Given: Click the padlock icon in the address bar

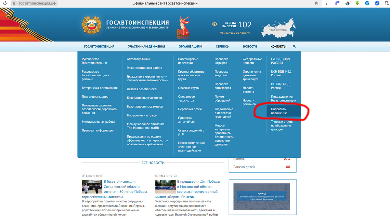Looking at the screenshot, I should (x=14, y=3).
